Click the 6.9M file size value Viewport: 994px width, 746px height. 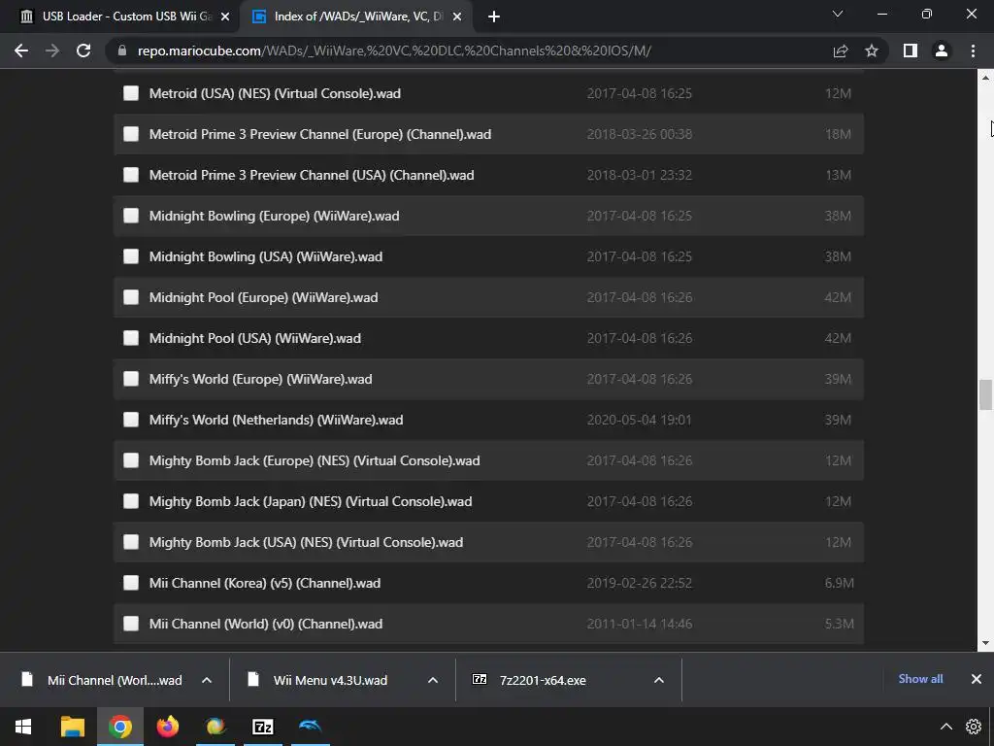pyautogui.click(x=839, y=583)
